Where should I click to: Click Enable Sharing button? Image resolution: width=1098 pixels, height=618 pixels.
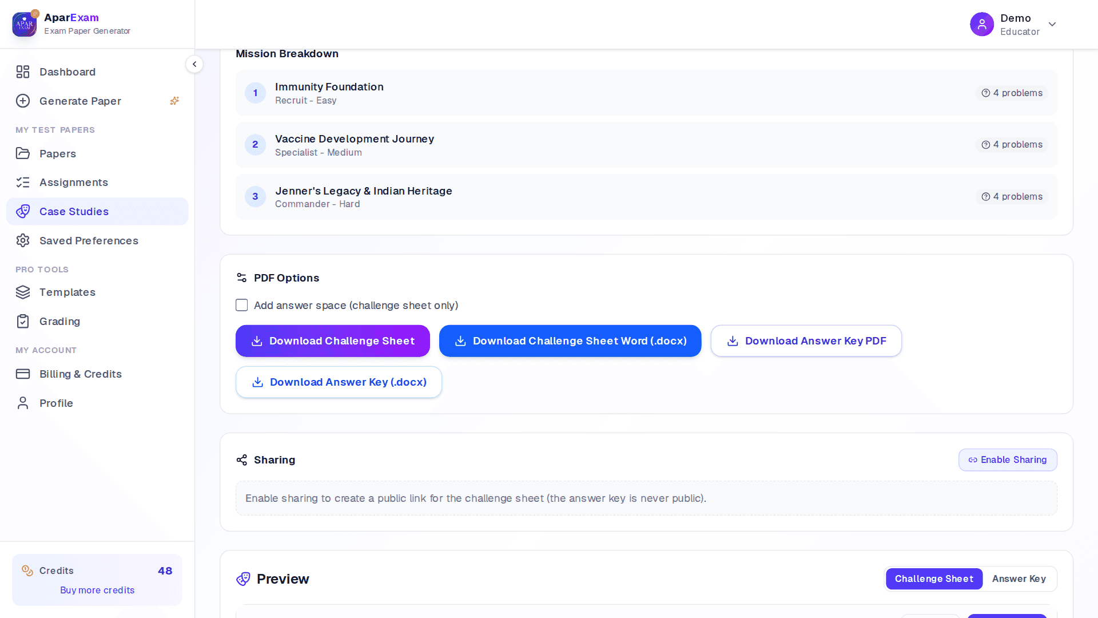(1008, 460)
